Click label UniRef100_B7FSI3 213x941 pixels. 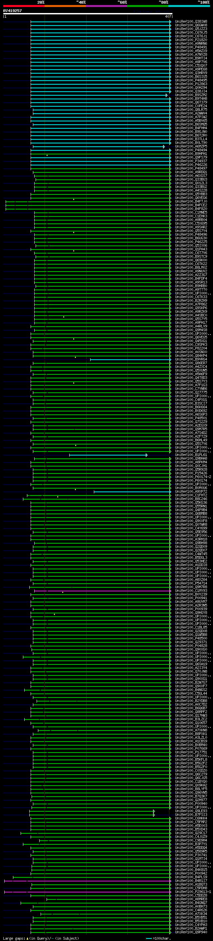tap(191, 815)
